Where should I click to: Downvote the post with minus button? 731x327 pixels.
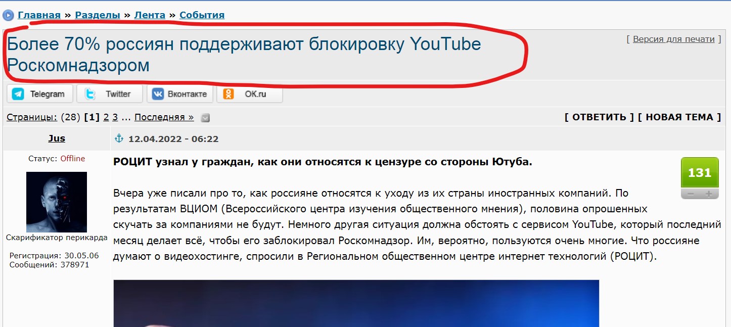click(x=690, y=194)
